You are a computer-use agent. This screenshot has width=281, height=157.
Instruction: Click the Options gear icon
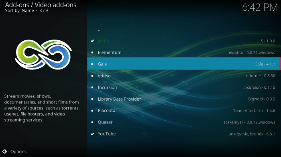coord(5,151)
